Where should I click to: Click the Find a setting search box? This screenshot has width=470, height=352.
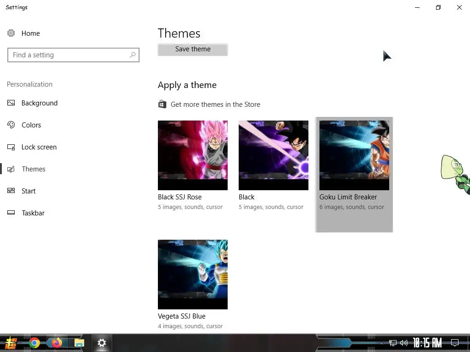pos(73,55)
